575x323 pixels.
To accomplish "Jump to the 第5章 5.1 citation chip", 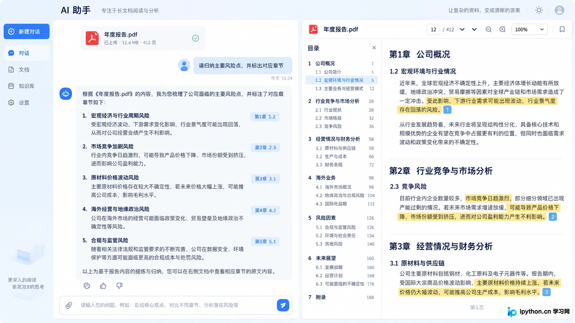I will pyautogui.click(x=265, y=242).
